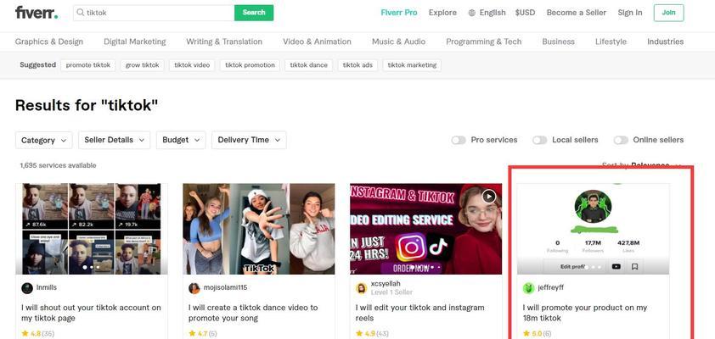Click seller name inmills
715x339 pixels.
click(x=47, y=287)
